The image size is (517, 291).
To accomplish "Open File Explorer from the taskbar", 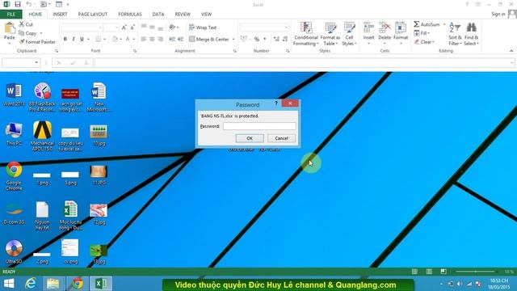I will click(x=53, y=284).
